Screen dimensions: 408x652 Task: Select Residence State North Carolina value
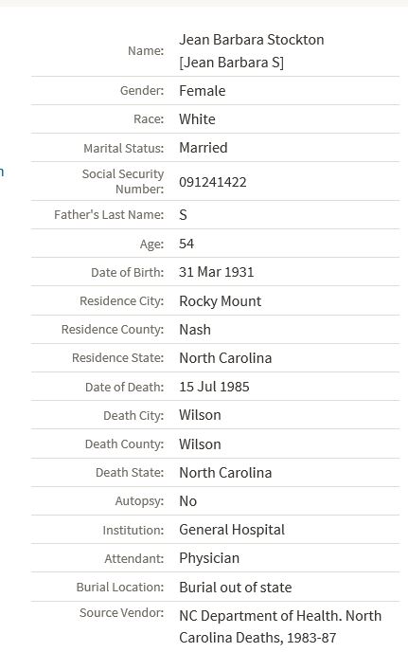pos(225,358)
